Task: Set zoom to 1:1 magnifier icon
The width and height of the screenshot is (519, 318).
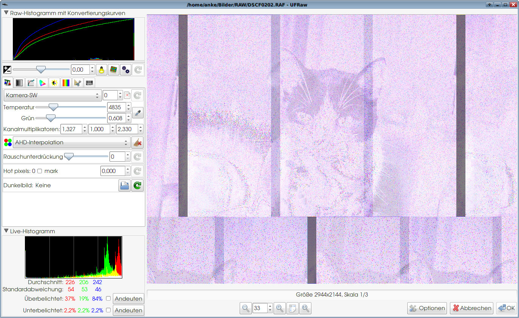Action: pos(305,308)
